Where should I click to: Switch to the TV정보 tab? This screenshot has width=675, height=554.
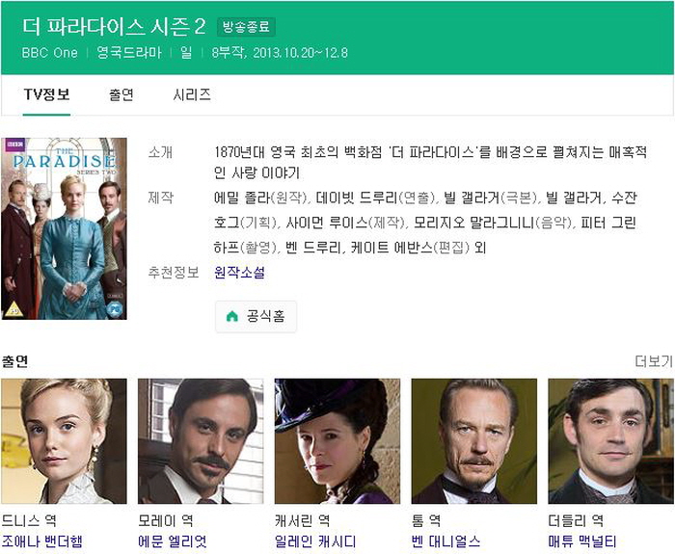(x=46, y=94)
